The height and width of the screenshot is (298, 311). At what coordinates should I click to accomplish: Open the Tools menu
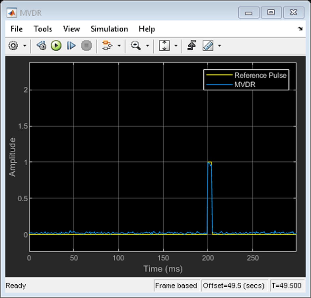click(x=42, y=29)
